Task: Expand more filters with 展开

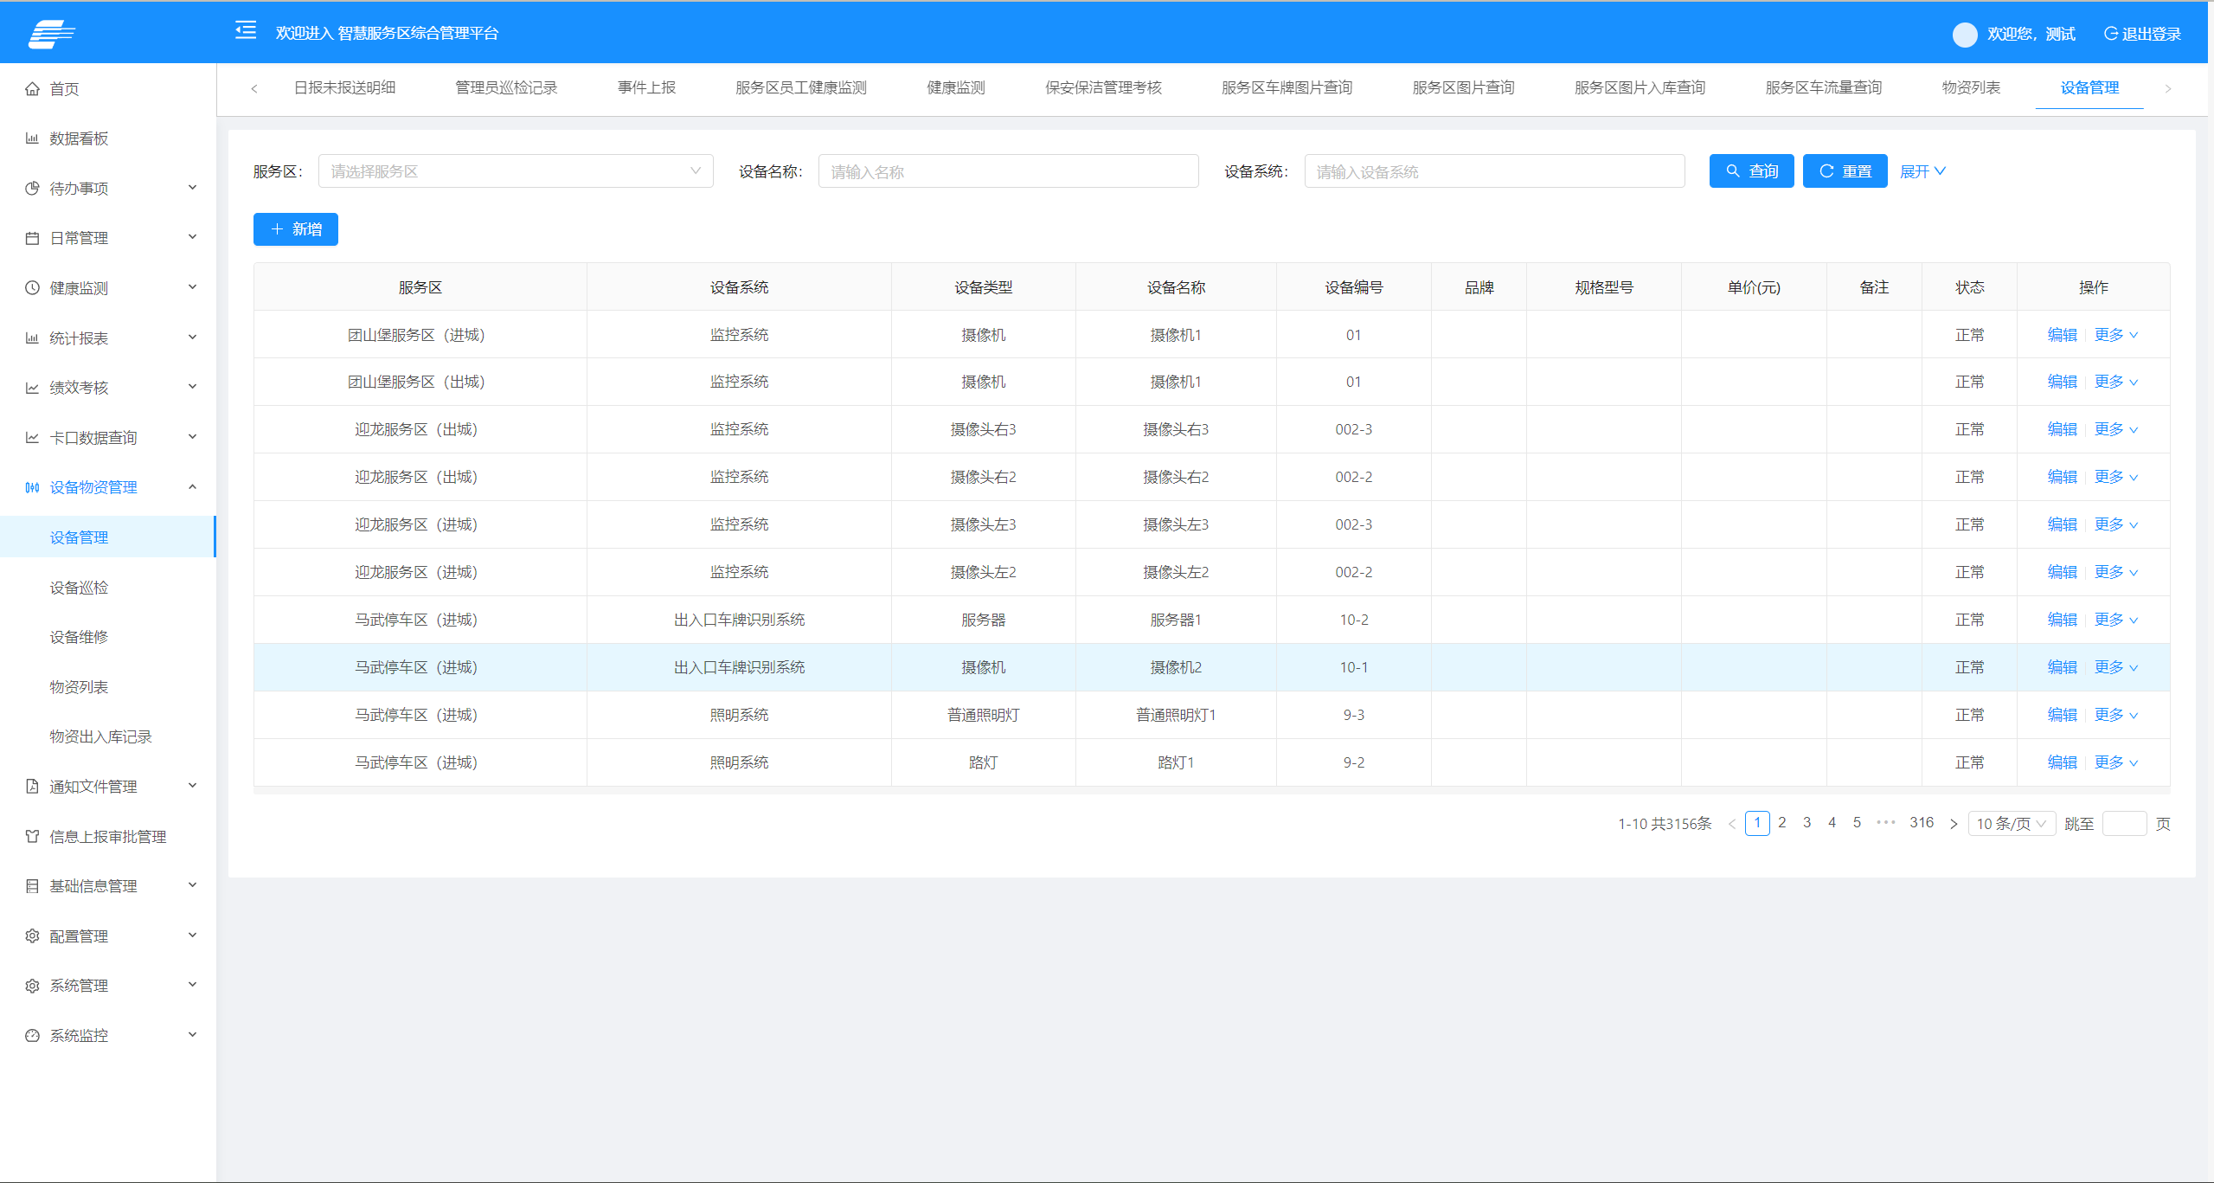Action: click(1922, 171)
